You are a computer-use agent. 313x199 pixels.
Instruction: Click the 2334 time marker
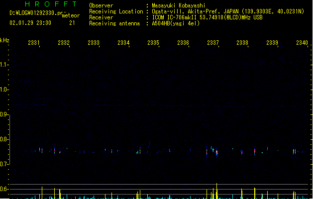[123, 43]
